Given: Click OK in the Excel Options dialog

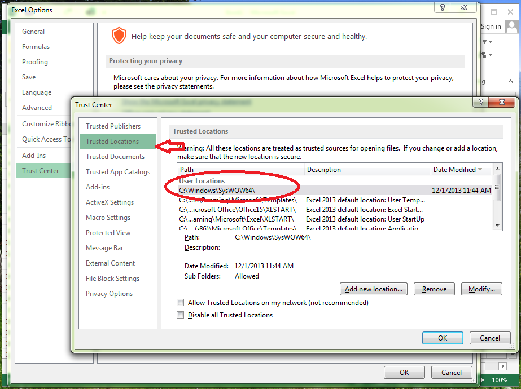Looking at the screenshot, I should pyautogui.click(x=404, y=373).
